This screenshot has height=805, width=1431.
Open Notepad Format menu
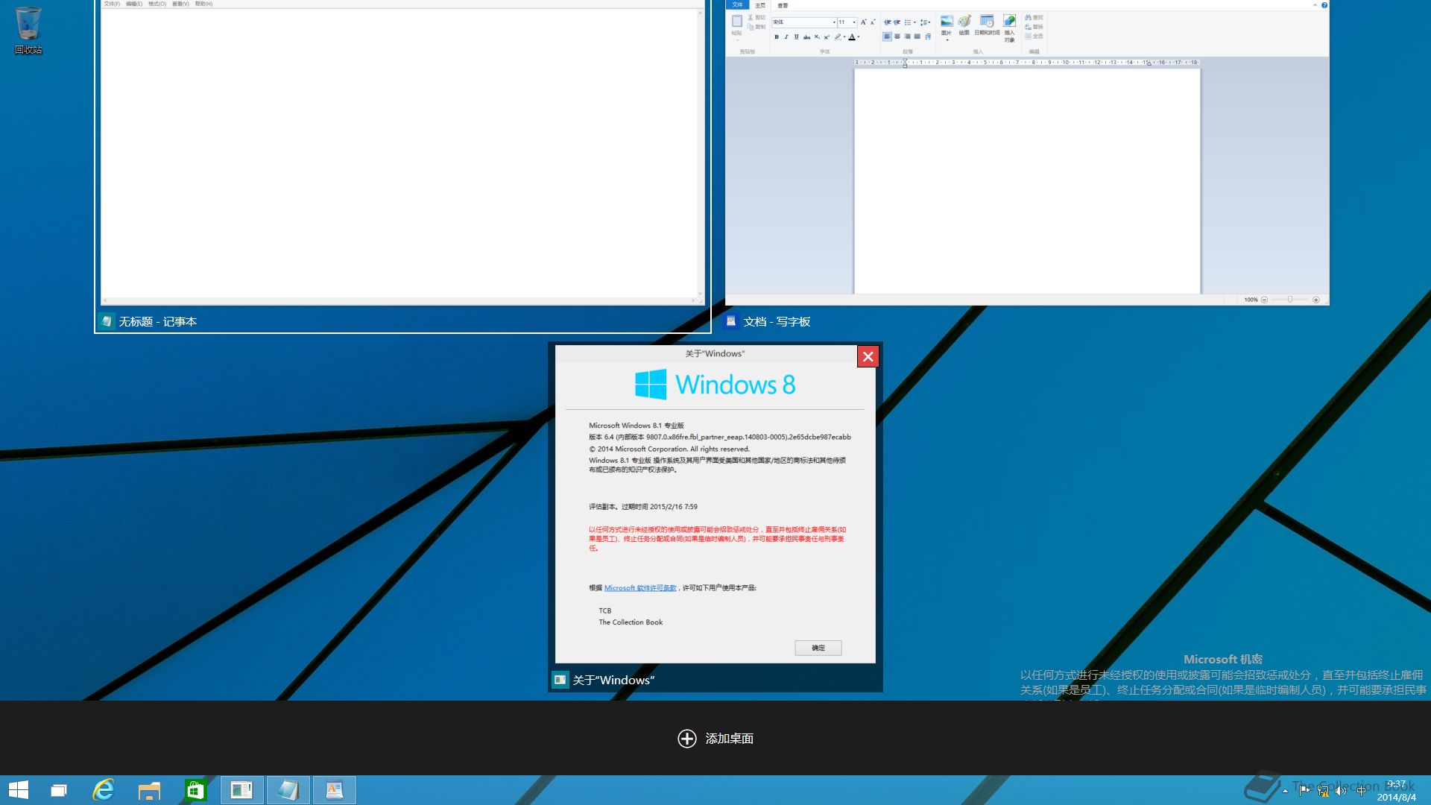coord(157,4)
